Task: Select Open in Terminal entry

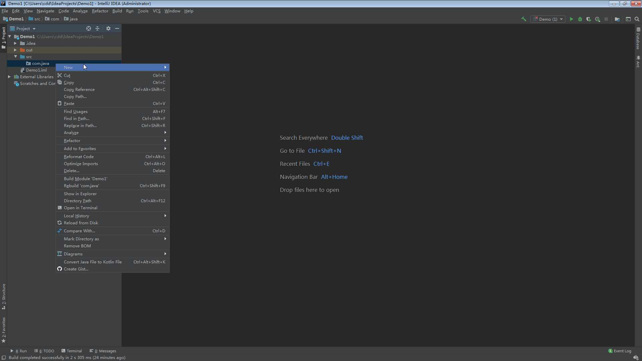Action: (x=112, y=208)
